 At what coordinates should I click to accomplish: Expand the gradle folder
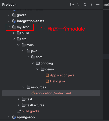pos(9,15)
